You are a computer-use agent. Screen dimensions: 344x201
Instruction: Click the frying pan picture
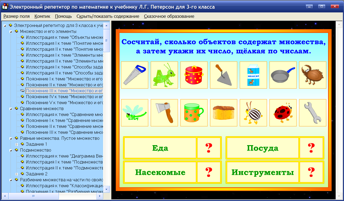coord(283,75)
